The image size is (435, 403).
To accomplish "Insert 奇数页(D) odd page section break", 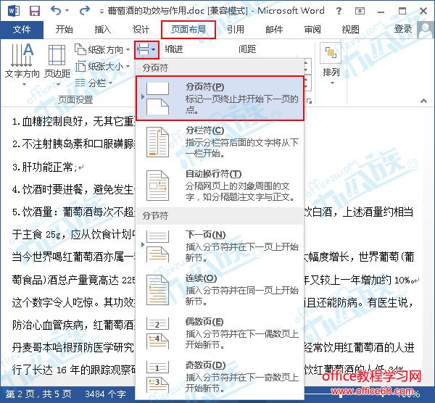I will coord(220,377).
